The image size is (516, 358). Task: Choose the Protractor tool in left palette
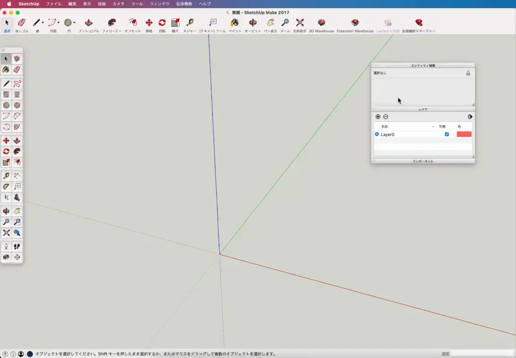(6, 186)
